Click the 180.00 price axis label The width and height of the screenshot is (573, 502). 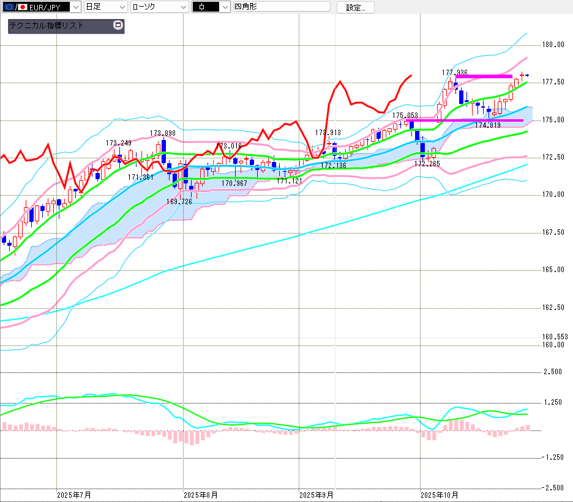tap(553, 45)
